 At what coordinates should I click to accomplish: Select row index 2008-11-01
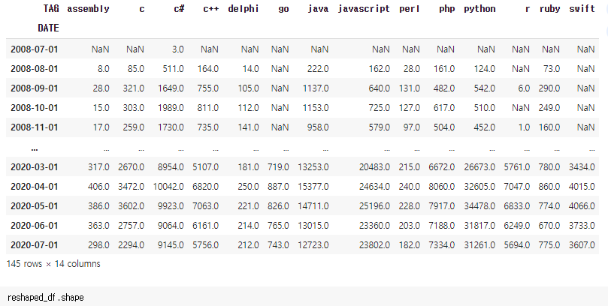click(34, 127)
